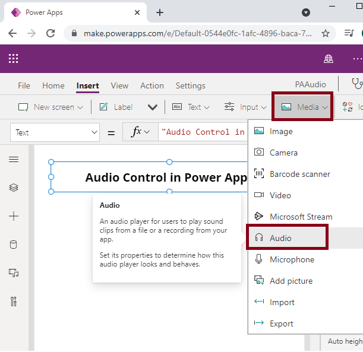
Task: Select the Audio Control in Power Apps label
Action: 166,177
